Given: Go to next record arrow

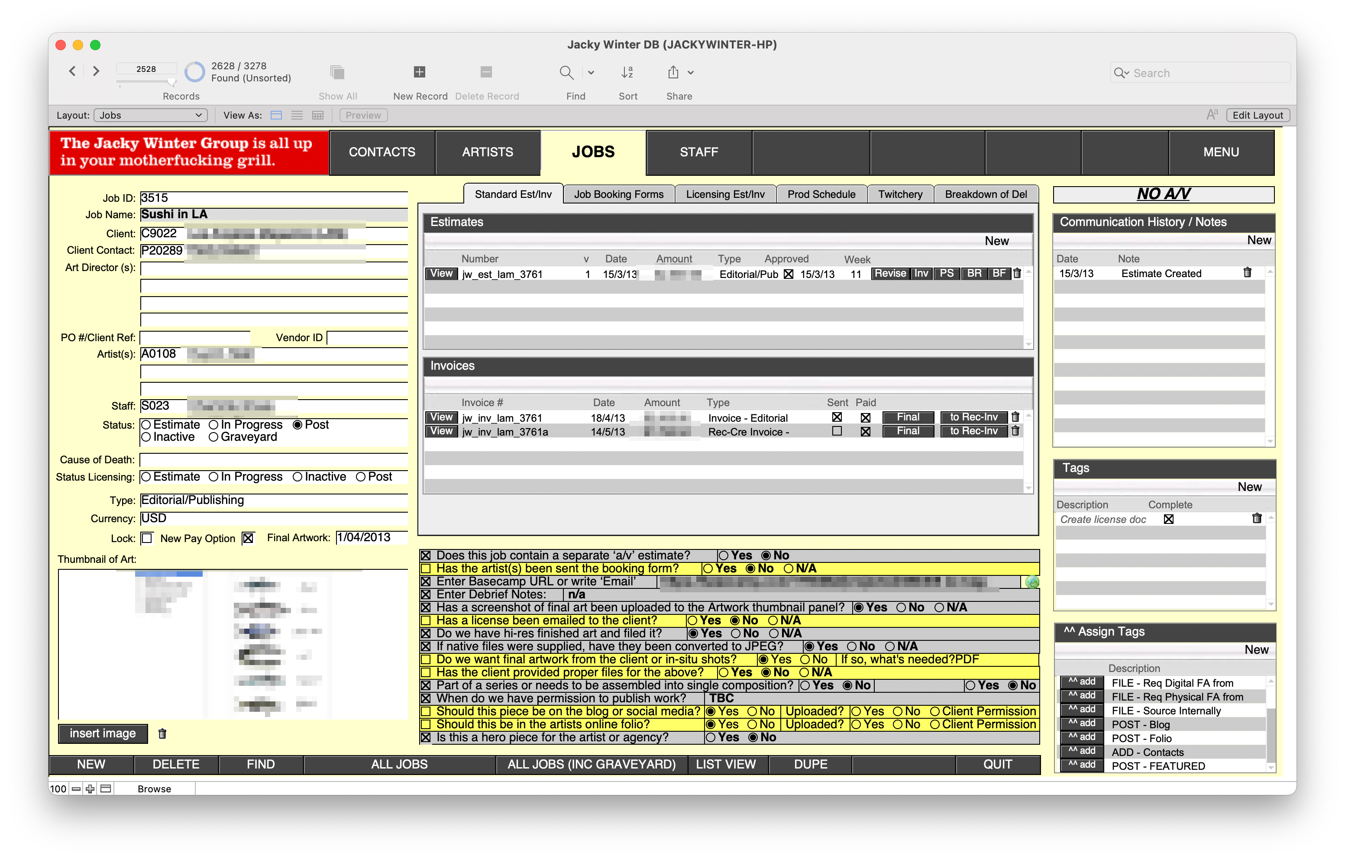Looking at the screenshot, I should pos(96,71).
